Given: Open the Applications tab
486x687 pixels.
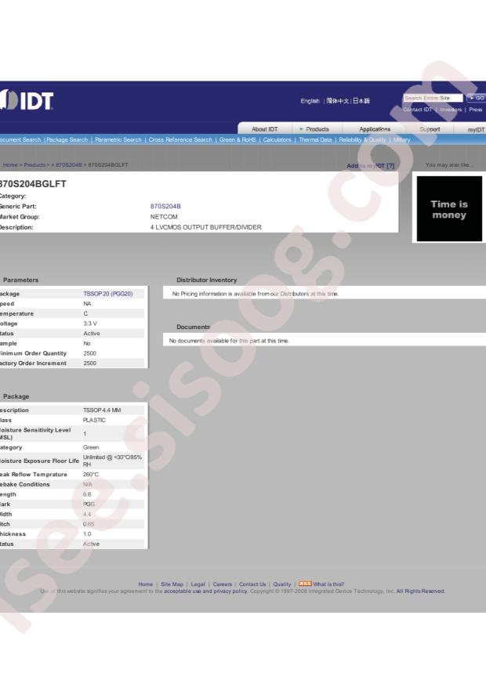Looking at the screenshot, I should (x=374, y=129).
